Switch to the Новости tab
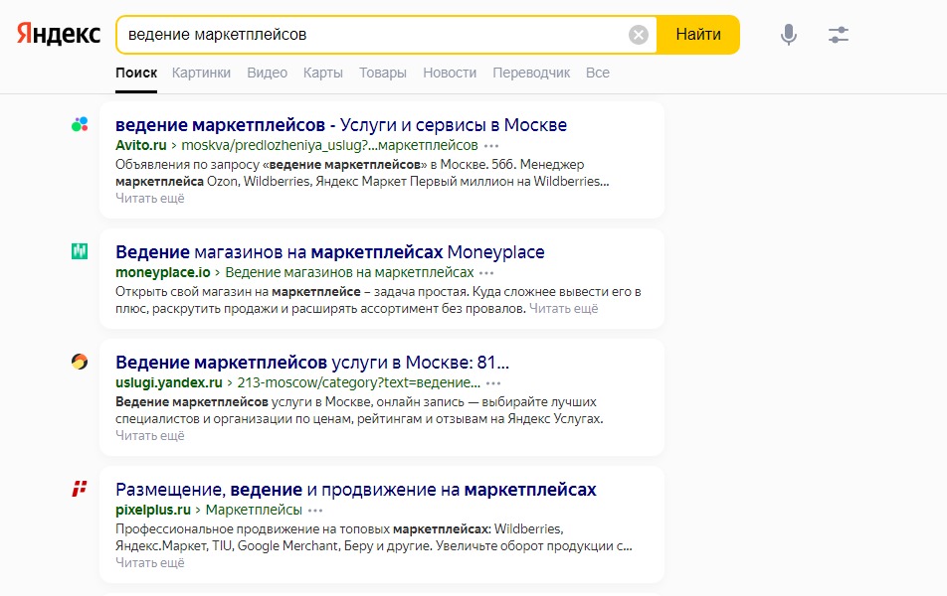The image size is (947, 596). click(x=450, y=73)
